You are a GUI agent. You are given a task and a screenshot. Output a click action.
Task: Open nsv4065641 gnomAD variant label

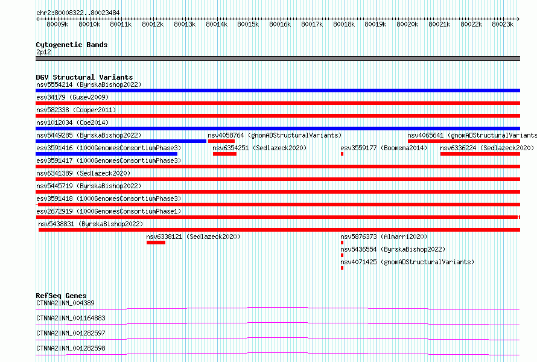click(472, 135)
